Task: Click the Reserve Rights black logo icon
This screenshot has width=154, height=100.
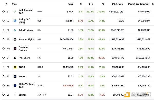Action: [15, 39]
